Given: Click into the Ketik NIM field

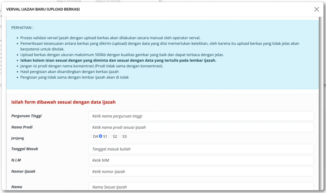Looking at the screenshot, I should pos(201,160).
